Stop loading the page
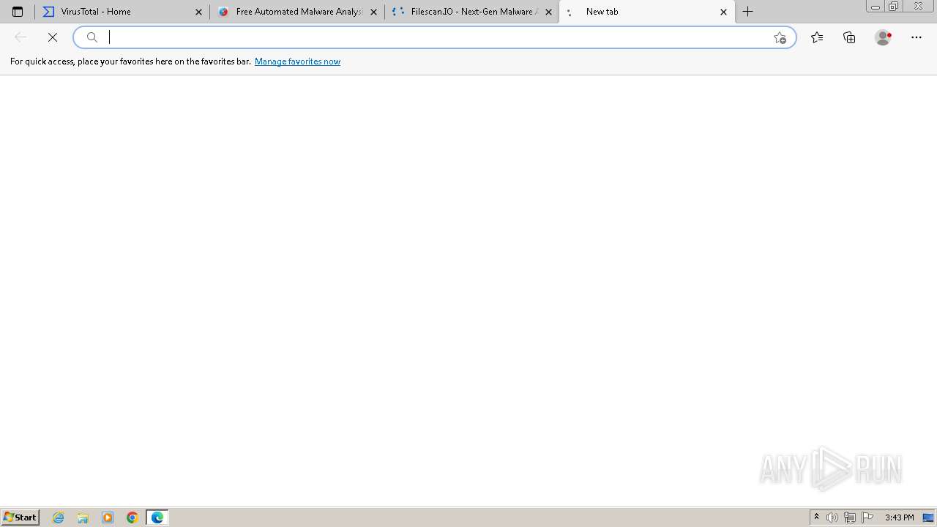This screenshot has height=527, width=937. coord(53,37)
